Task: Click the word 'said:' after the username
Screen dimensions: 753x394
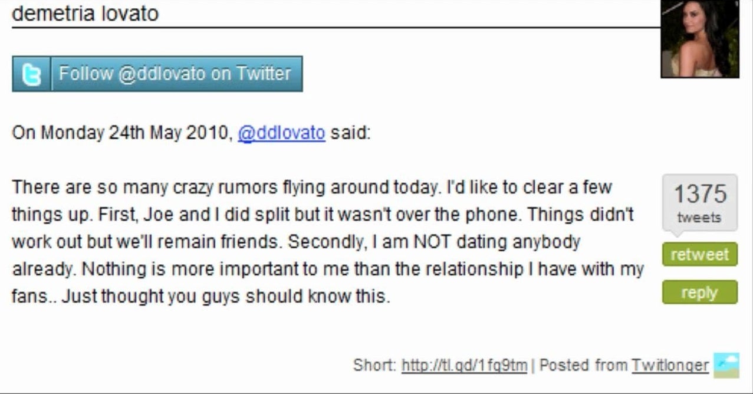Action: point(350,133)
